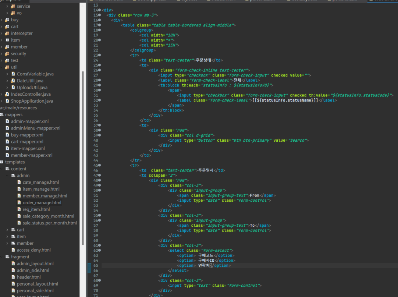Click the 주문상태 text on line 24
The width and height of the screenshot is (398, 297).
tap(203, 60)
